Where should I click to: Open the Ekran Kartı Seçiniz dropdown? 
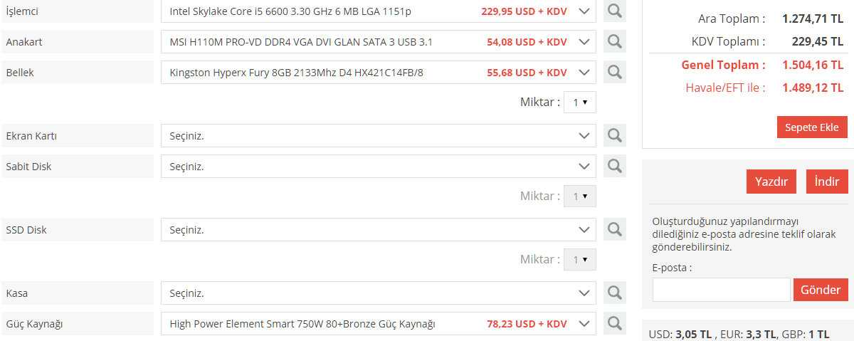(377, 135)
